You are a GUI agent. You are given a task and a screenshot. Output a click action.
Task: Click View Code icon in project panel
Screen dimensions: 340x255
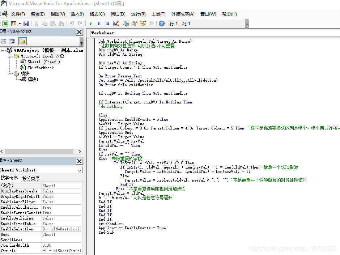coord(4,41)
